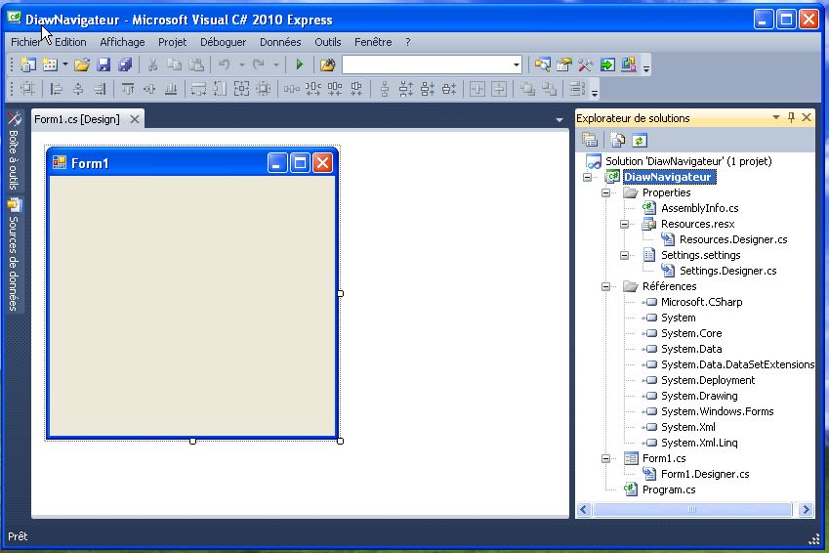Open the Edition menu
Viewport: 829px width, 553px height.
[70, 42]
